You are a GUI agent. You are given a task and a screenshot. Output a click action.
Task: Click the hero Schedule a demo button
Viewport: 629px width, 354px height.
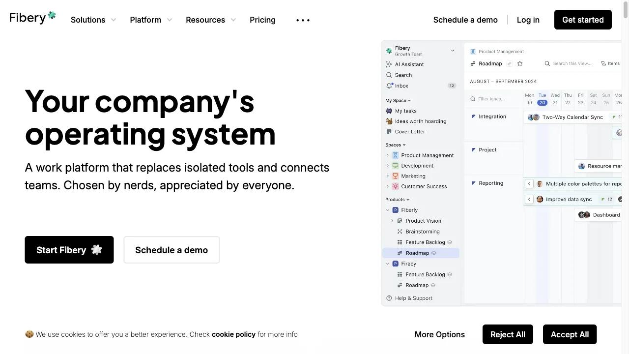[x=172, y=250]
